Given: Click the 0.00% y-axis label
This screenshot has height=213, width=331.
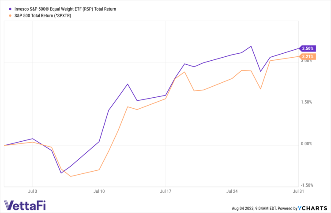Looking at the screenshot, I should [306, 144].
